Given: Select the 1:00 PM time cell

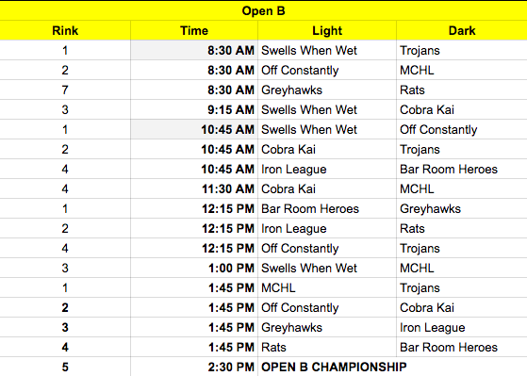Looking at the screenshot, I should pyautogui.click(x=194, y=268).
